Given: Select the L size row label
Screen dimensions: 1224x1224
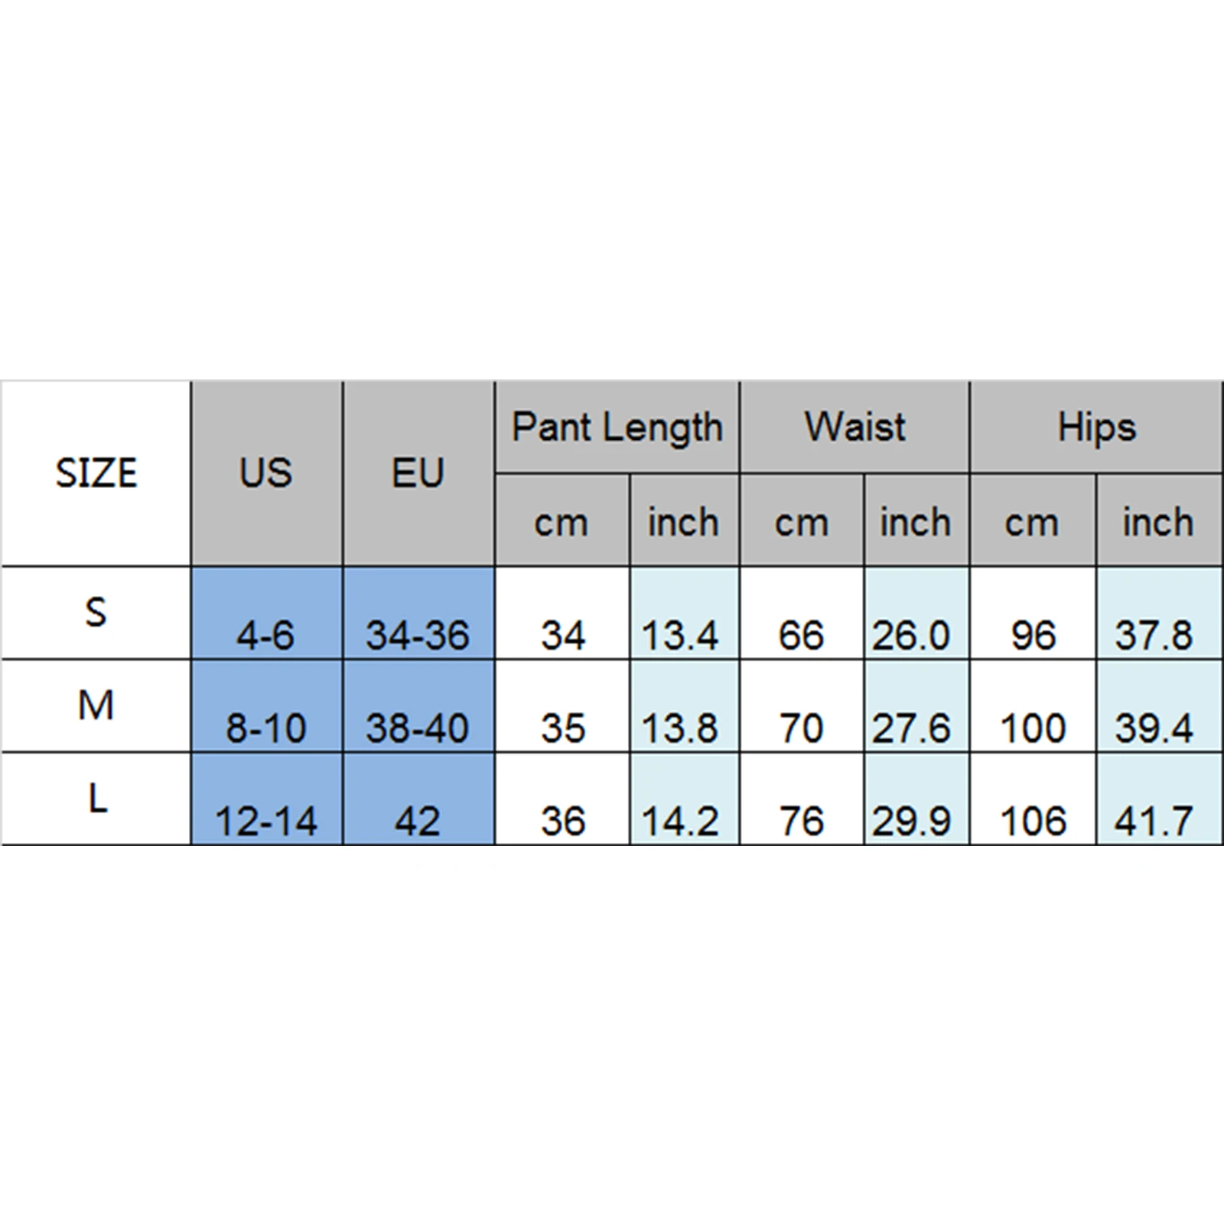Looking at the screenshot, I should coord(96,799).
